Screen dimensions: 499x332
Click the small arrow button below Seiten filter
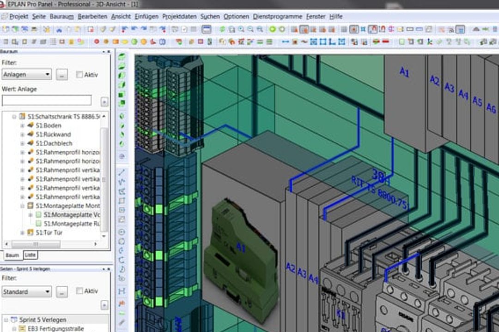[x=104, y=305]
